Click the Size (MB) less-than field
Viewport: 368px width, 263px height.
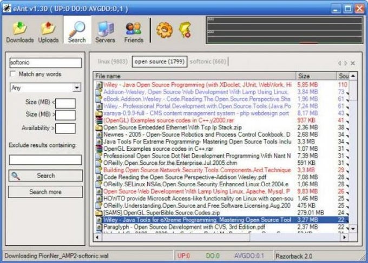(65, 103)
